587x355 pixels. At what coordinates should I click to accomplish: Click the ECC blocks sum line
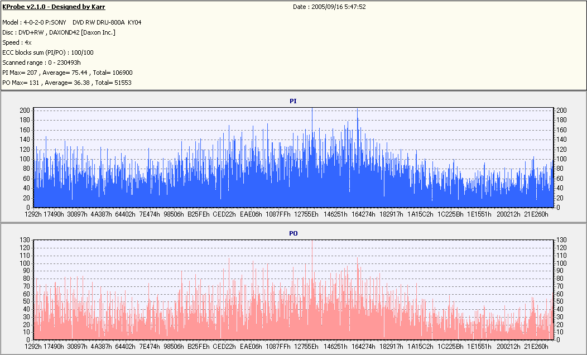(x=48, y=53)
